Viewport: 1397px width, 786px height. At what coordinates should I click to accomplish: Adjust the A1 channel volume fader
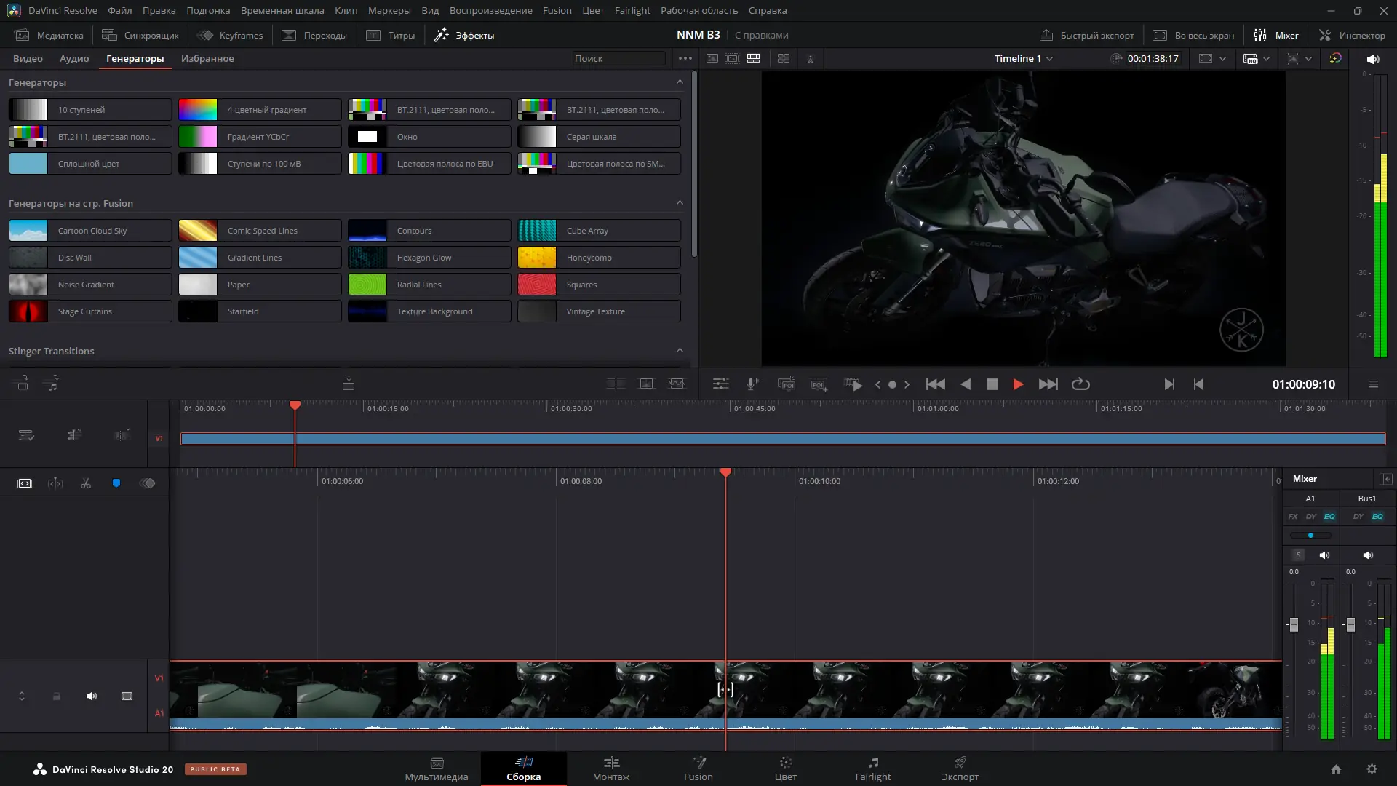point(1294,624)
